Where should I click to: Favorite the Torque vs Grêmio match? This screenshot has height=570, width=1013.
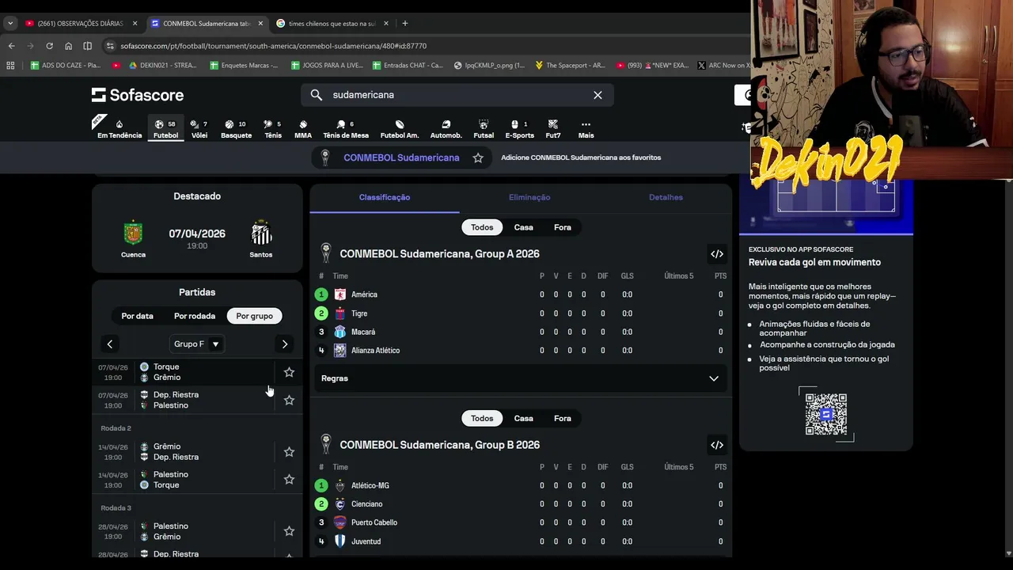pyautogui.click(x=289, y=372)
